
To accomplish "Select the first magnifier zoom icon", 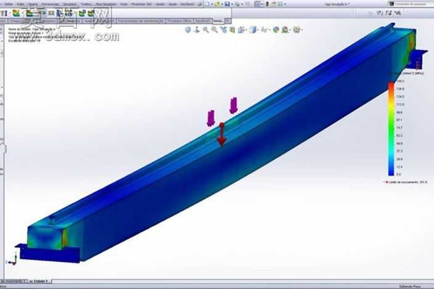I will [x=206, y=30].
